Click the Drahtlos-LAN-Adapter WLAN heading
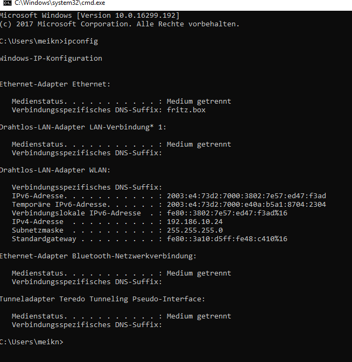This screenshot has width=352, height=362. tap(55, 170)
